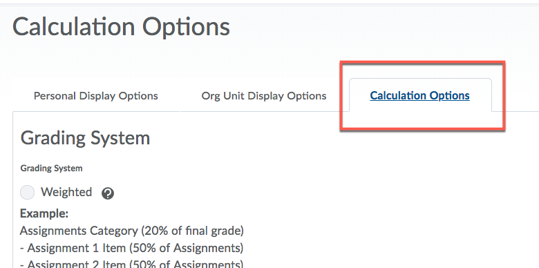
Task: Go to organization unit display options
Action: (x=264, y=95)
